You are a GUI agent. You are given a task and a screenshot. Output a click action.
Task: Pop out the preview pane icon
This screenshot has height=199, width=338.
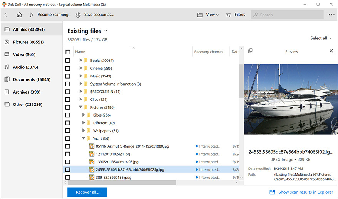pos(250,51)
